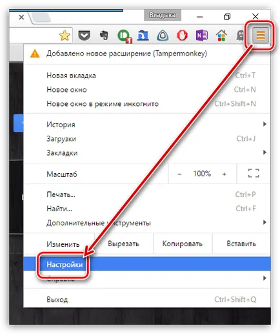This screenshot has width=280, height=334.
Task: Open Настройки menu item
Action: click(146, 264)
